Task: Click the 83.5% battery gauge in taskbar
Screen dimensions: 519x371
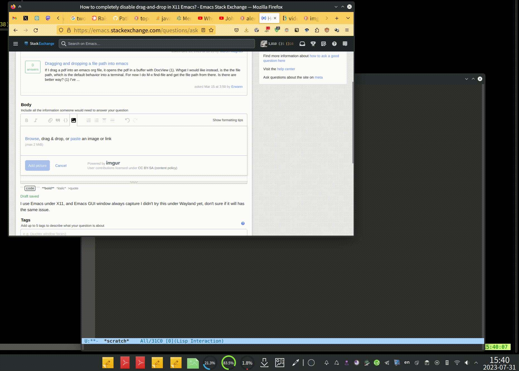Action: tap(229, 363)
